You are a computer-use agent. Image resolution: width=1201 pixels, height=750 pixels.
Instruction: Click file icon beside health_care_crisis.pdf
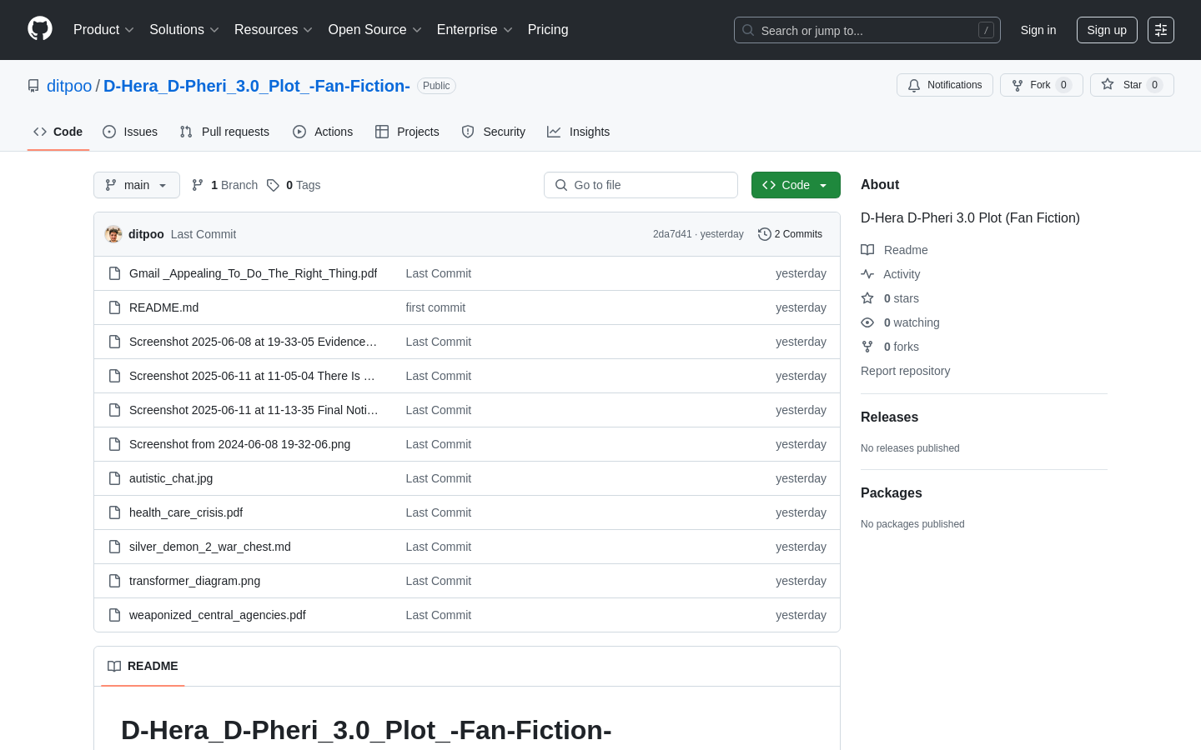click(115, 512)
